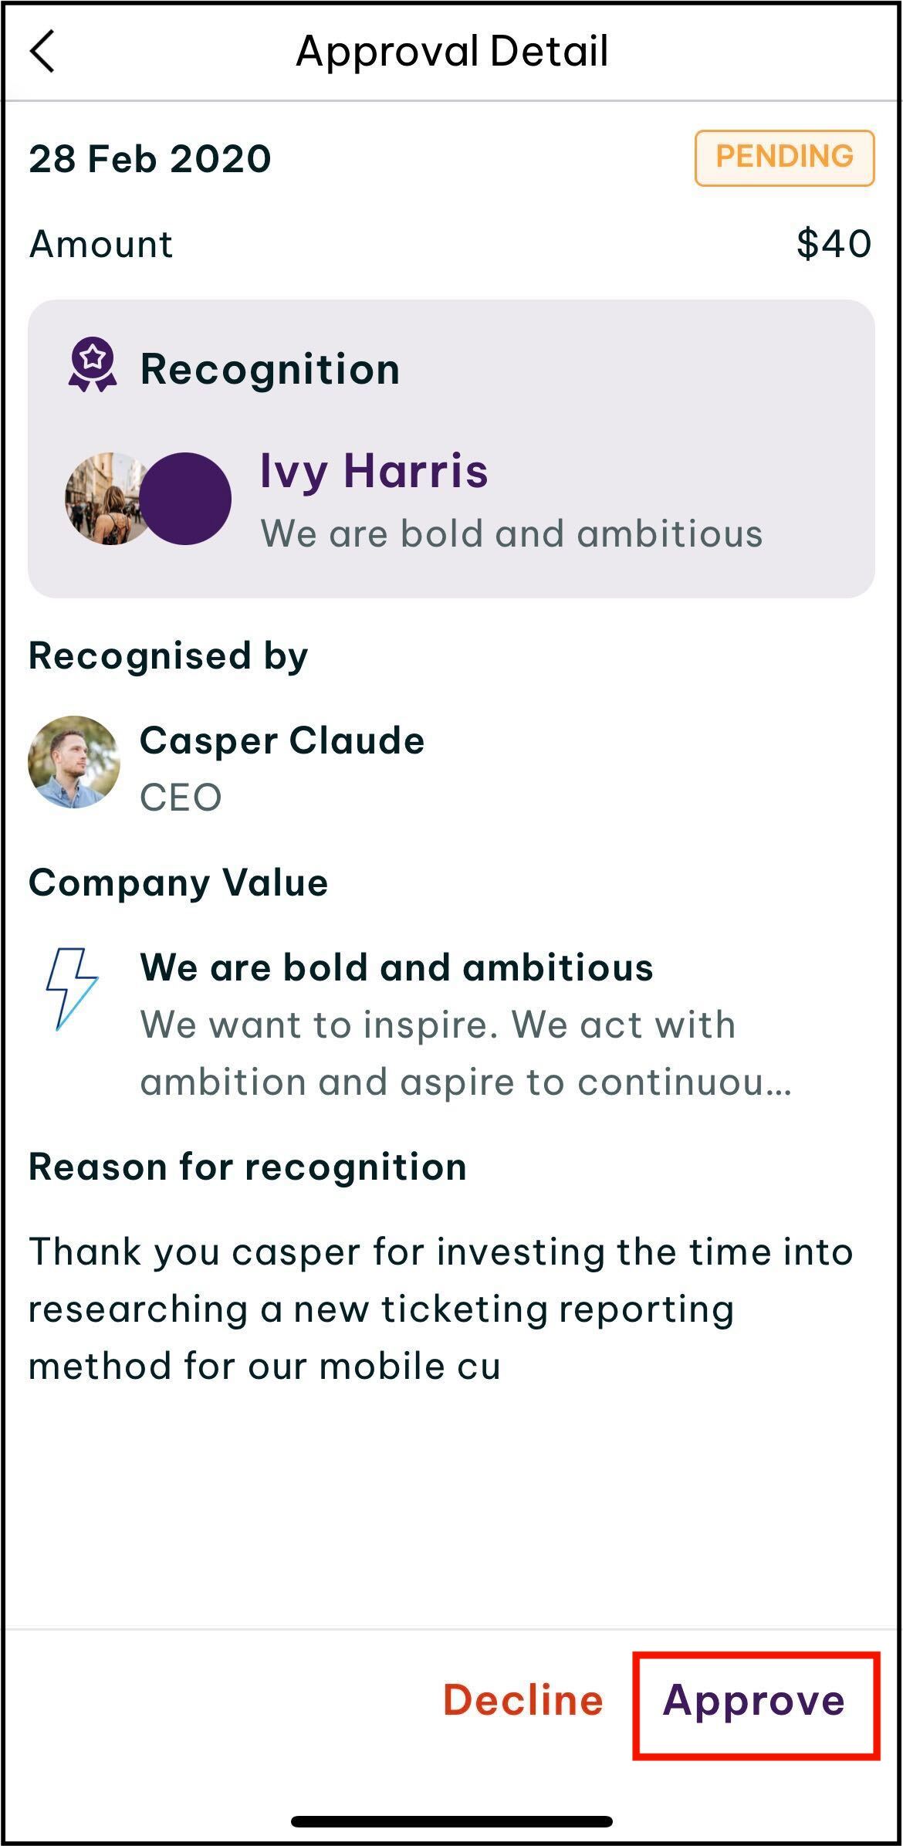
Task: Tap the $40 amount value
Action: [834, 244]
